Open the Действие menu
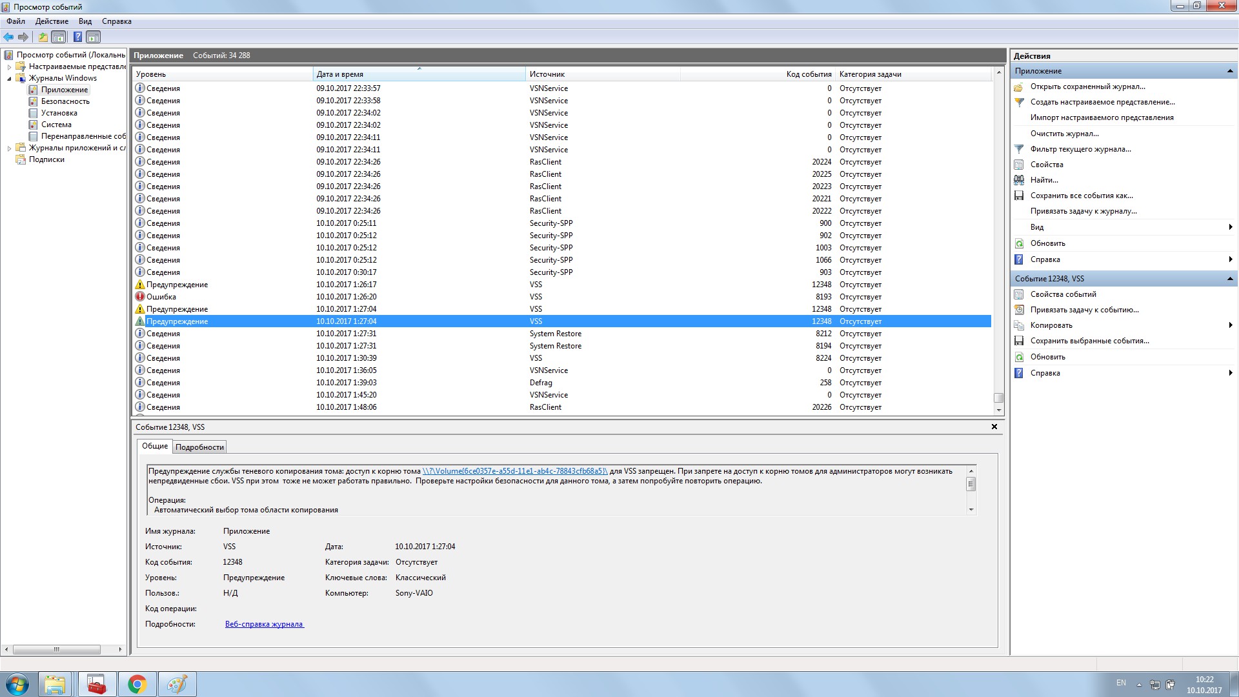This screenshot has height=697, width=1239. [52, 21]
